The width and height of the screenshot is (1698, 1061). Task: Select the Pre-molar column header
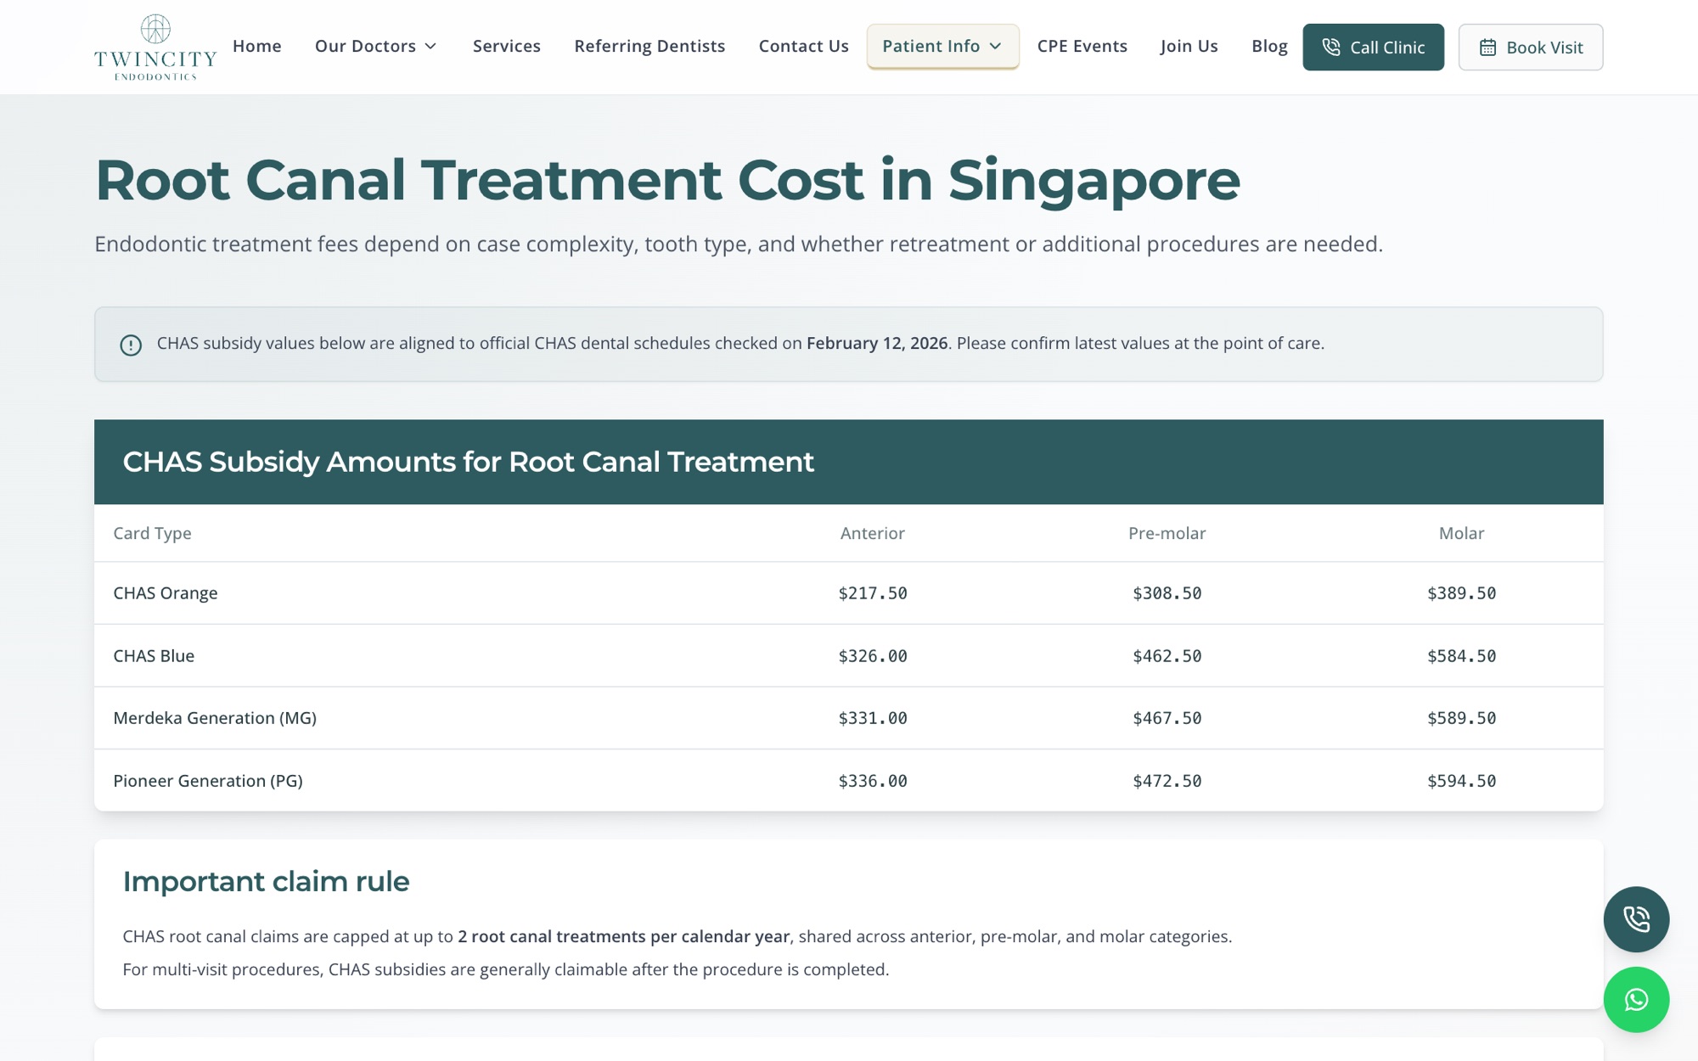pos(1167,533)
